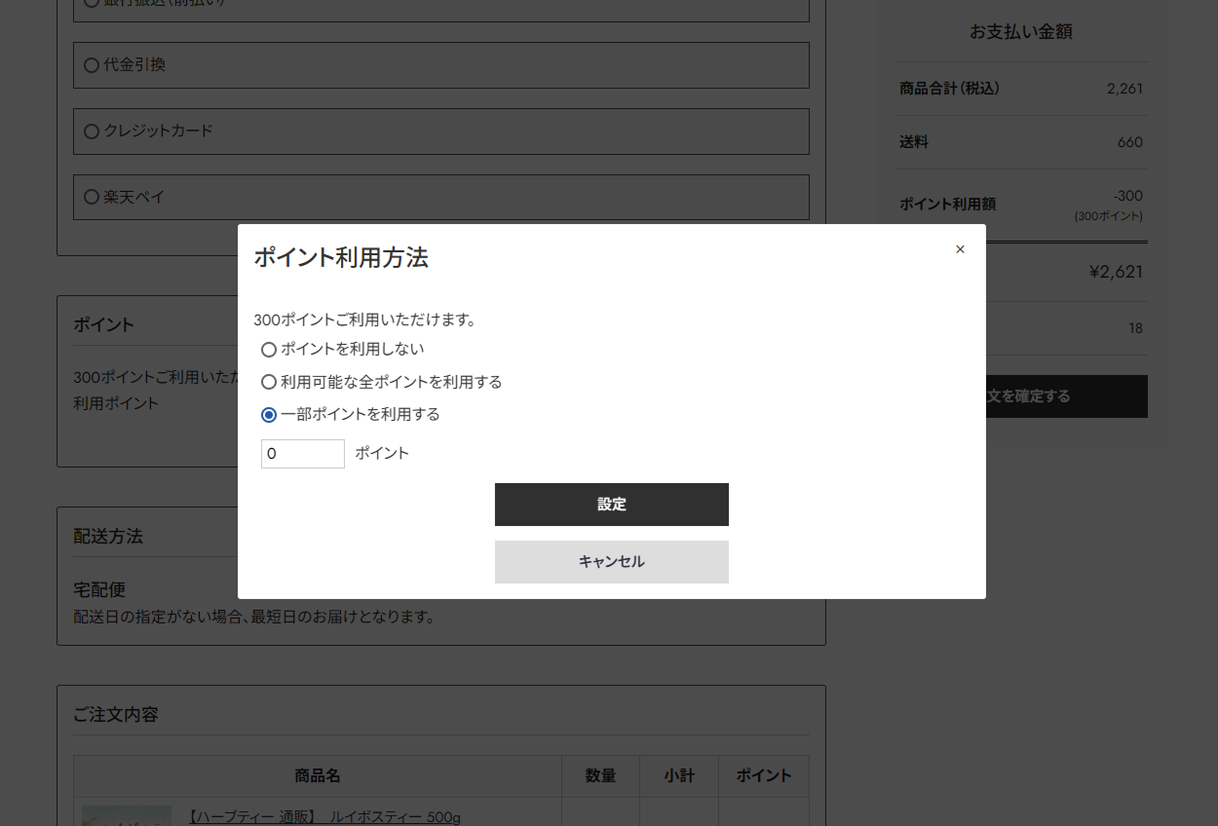The image size is (1218, 826).
Task: Click the お支払い金額 summary heading
Action: (x=1020, y=32)
